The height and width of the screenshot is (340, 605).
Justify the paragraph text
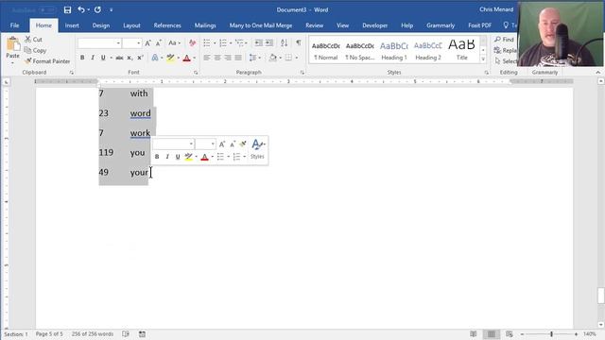pos(238,58)
